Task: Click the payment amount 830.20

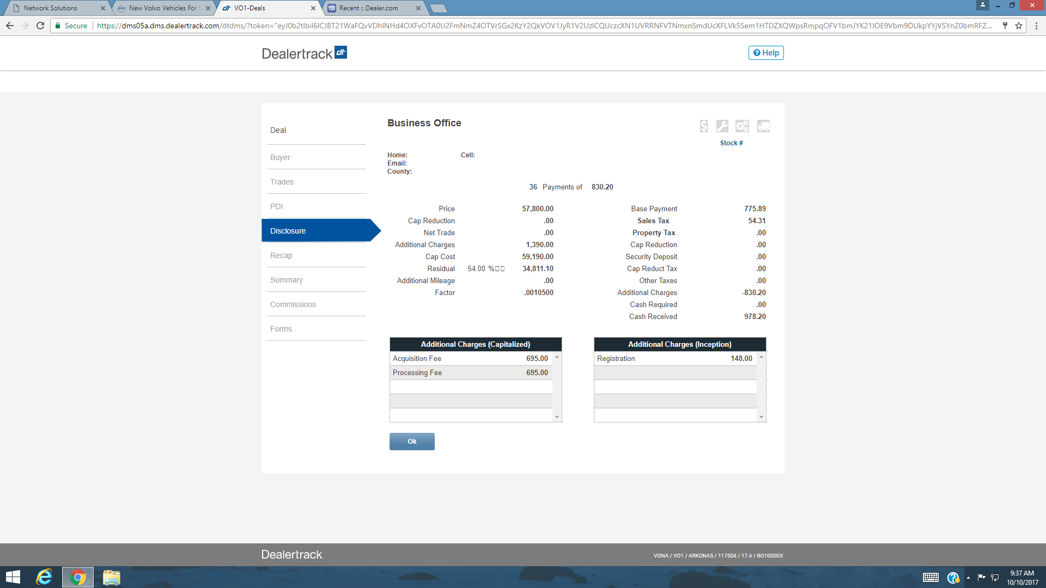Action: [x=602, y=187]
